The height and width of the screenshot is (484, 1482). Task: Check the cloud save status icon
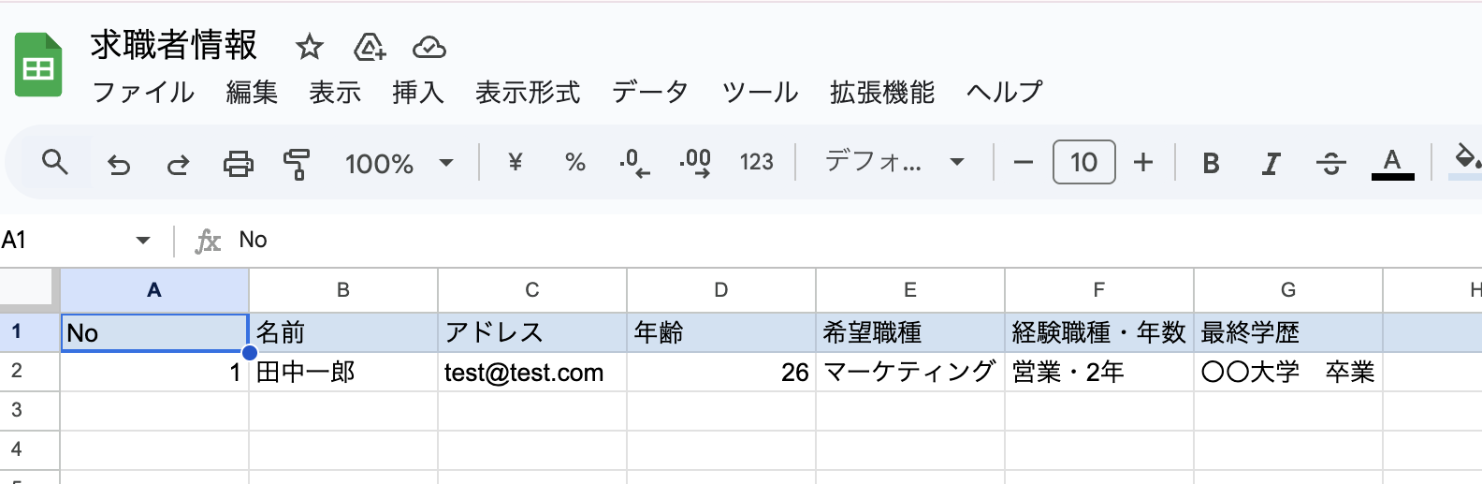click(x=429, y=47)
